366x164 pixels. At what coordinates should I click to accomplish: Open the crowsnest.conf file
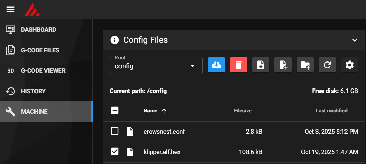[164, 132]
